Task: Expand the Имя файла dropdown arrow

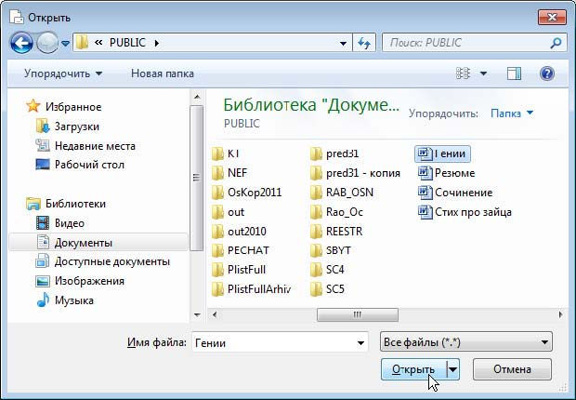Action: 360,343
